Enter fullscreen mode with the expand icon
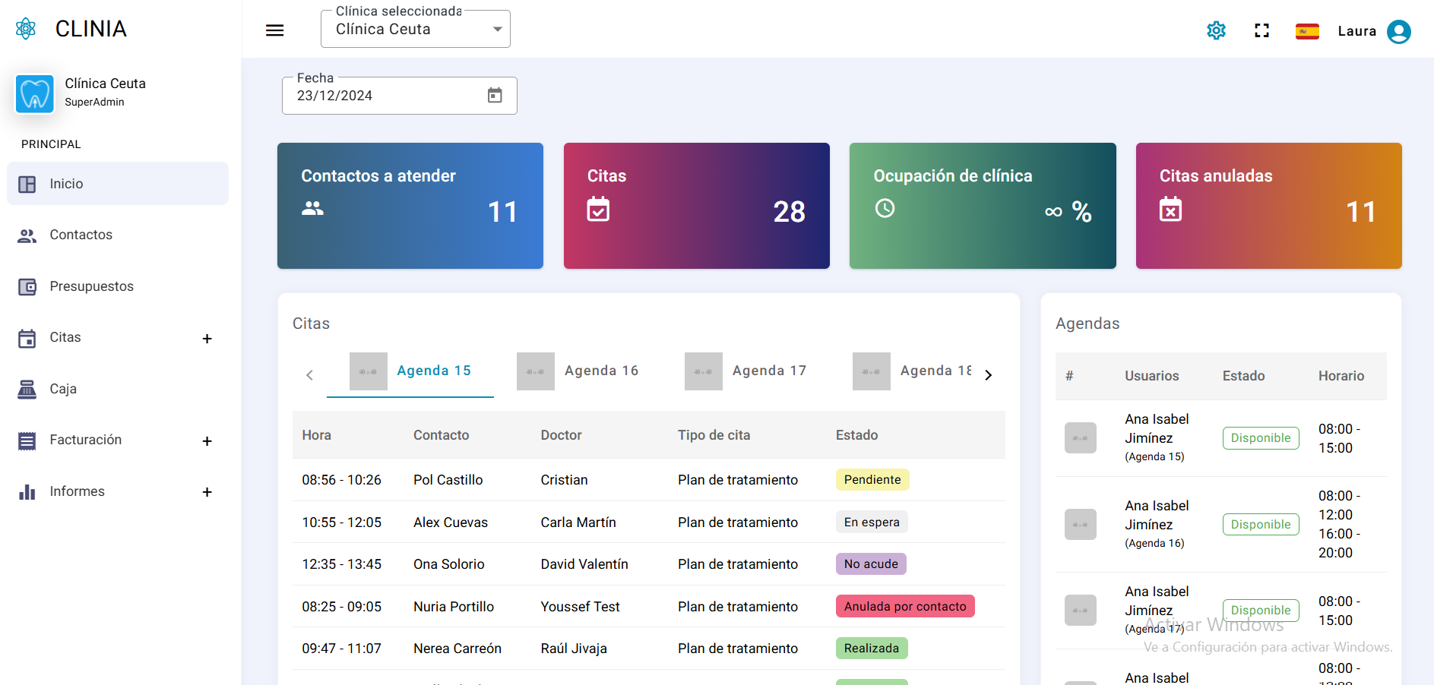This screenshot has height=685, width=1434. 1262,30
